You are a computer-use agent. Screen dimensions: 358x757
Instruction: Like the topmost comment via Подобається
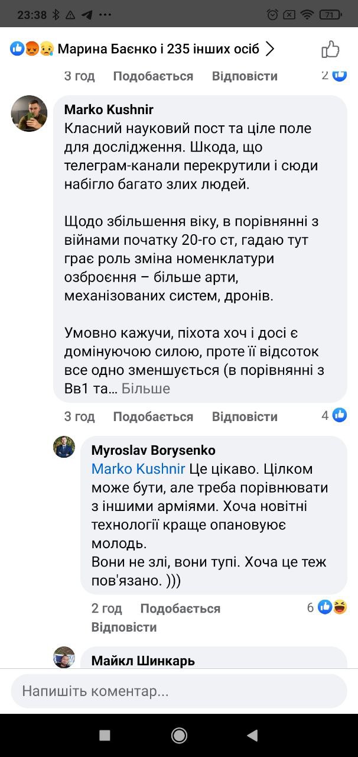153,76
